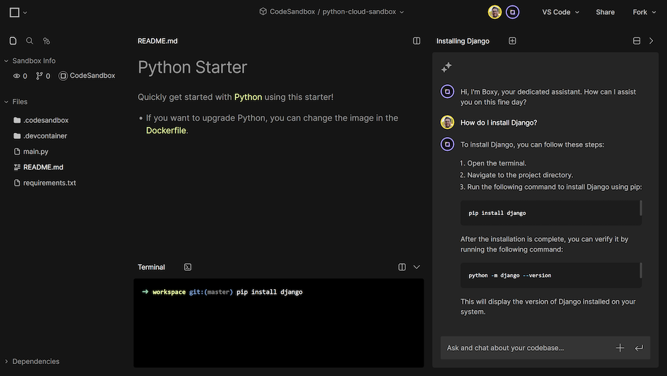Open the Dockerfile link in README
Screen dimensions: 667x376
click(x=167, y=131)
